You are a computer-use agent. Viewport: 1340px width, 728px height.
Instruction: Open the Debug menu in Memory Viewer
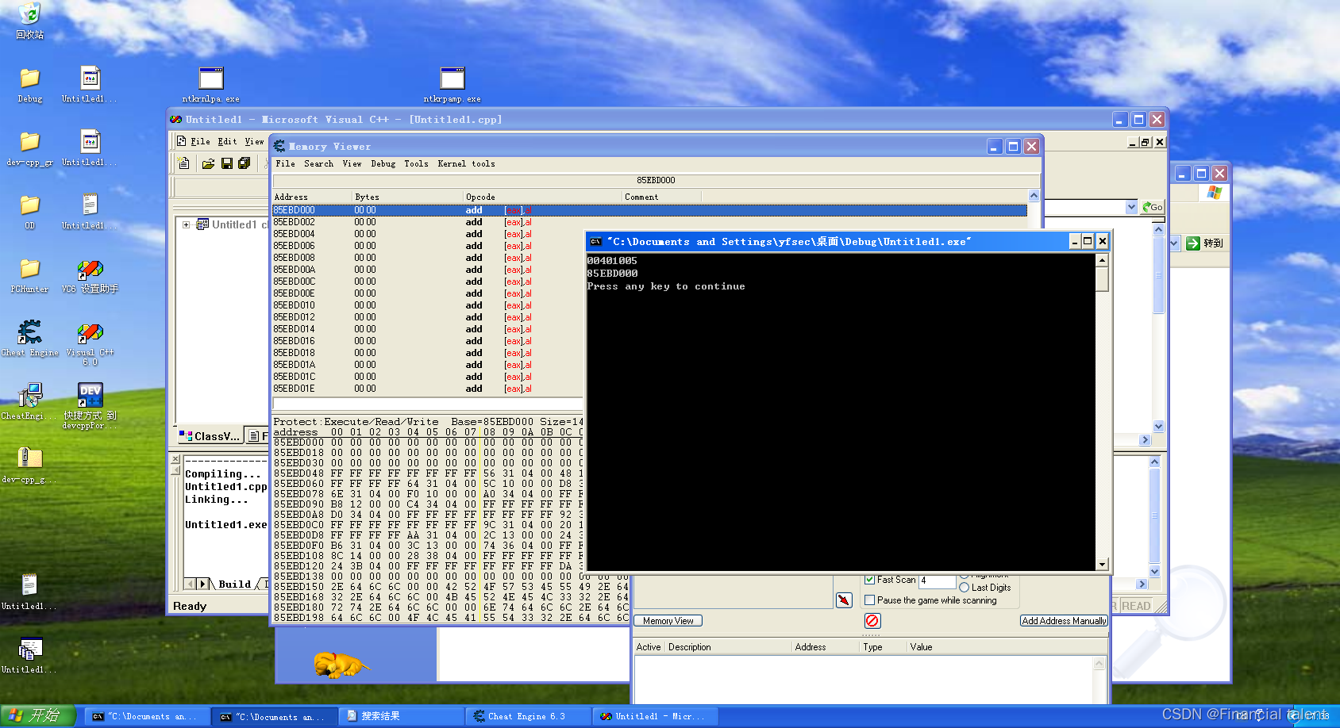383,163
